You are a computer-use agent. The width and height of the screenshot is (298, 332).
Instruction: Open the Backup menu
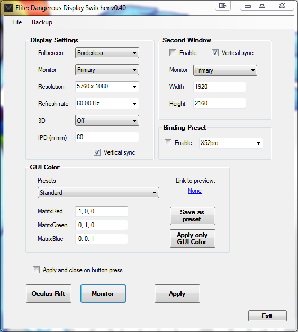[x=42, y=22]
